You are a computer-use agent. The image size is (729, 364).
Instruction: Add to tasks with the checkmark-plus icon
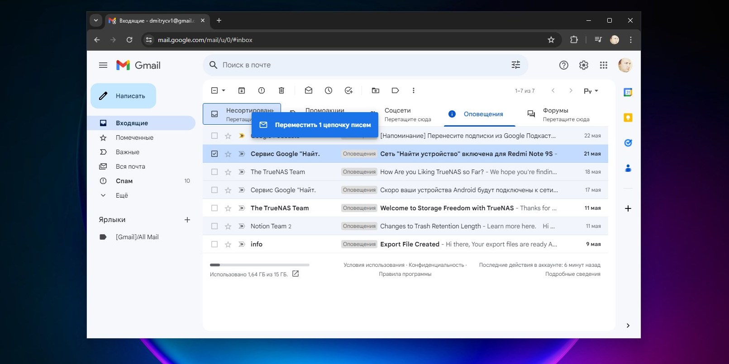pyautogui.click(x=348, y=90)
